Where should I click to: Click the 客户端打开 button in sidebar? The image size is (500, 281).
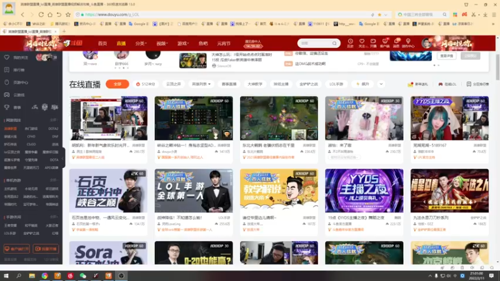click(17, 249)
